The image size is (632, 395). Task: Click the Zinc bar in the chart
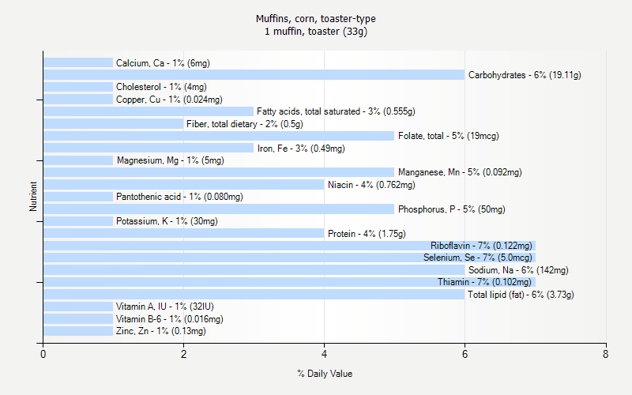(x=78, y=331)
